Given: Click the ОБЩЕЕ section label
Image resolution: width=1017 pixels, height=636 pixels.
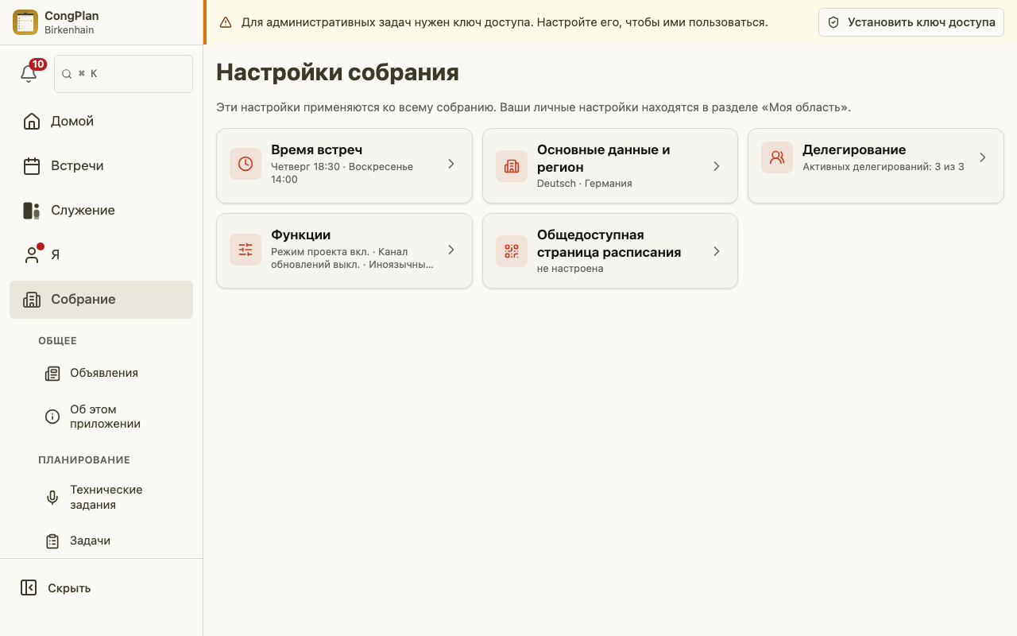Looking at the screenshot, I should [x=57, y=341].
